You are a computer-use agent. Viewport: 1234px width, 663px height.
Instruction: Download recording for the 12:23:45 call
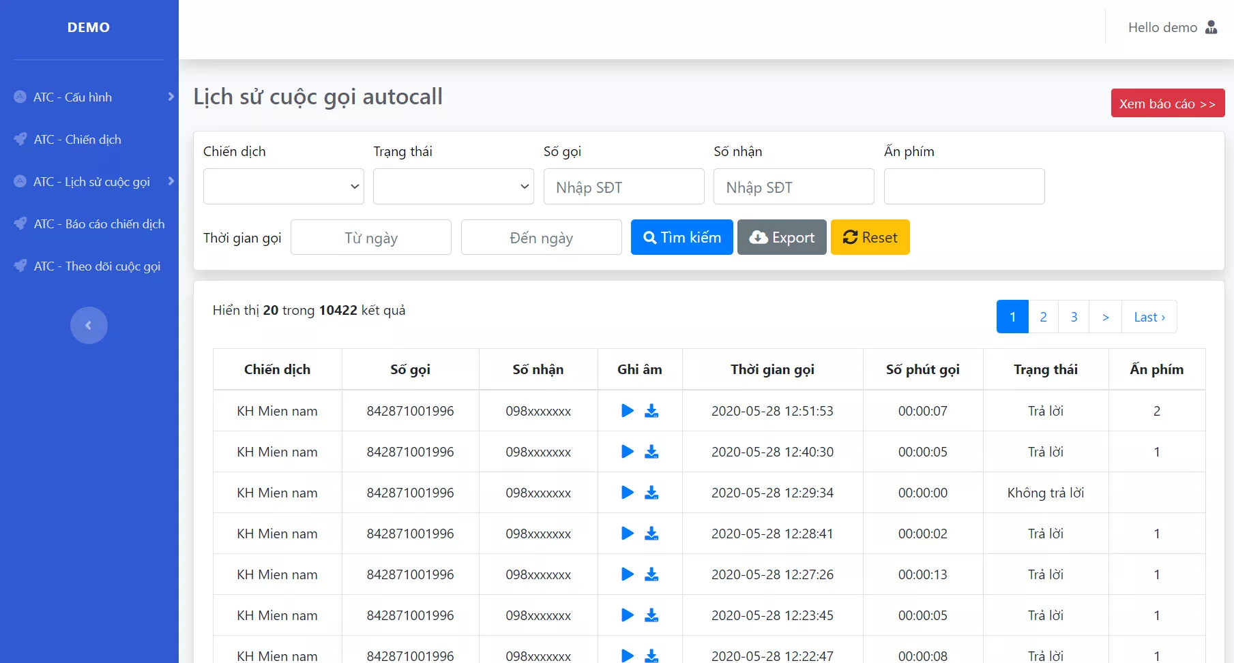tap(651, 615)
